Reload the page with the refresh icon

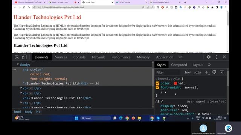click(x=24, y=7)
